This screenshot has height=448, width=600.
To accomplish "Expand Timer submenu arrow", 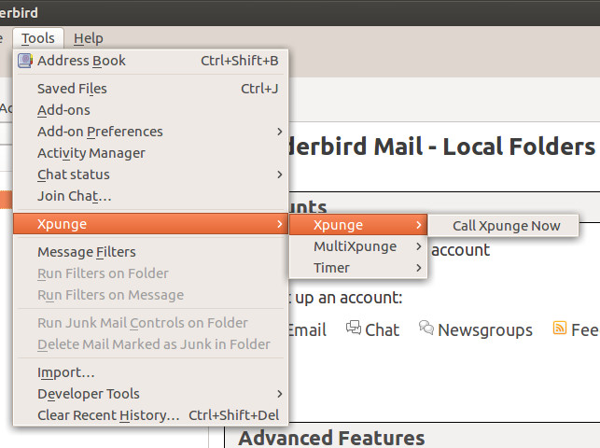I will [419, 268].
